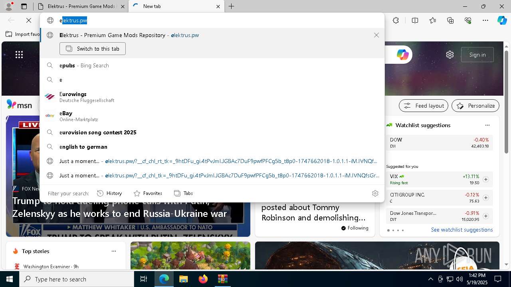Screen dimensions: 511x287
Task: Select eurovision song contest 2025 suggestion
Action: [x=212, y=132]
